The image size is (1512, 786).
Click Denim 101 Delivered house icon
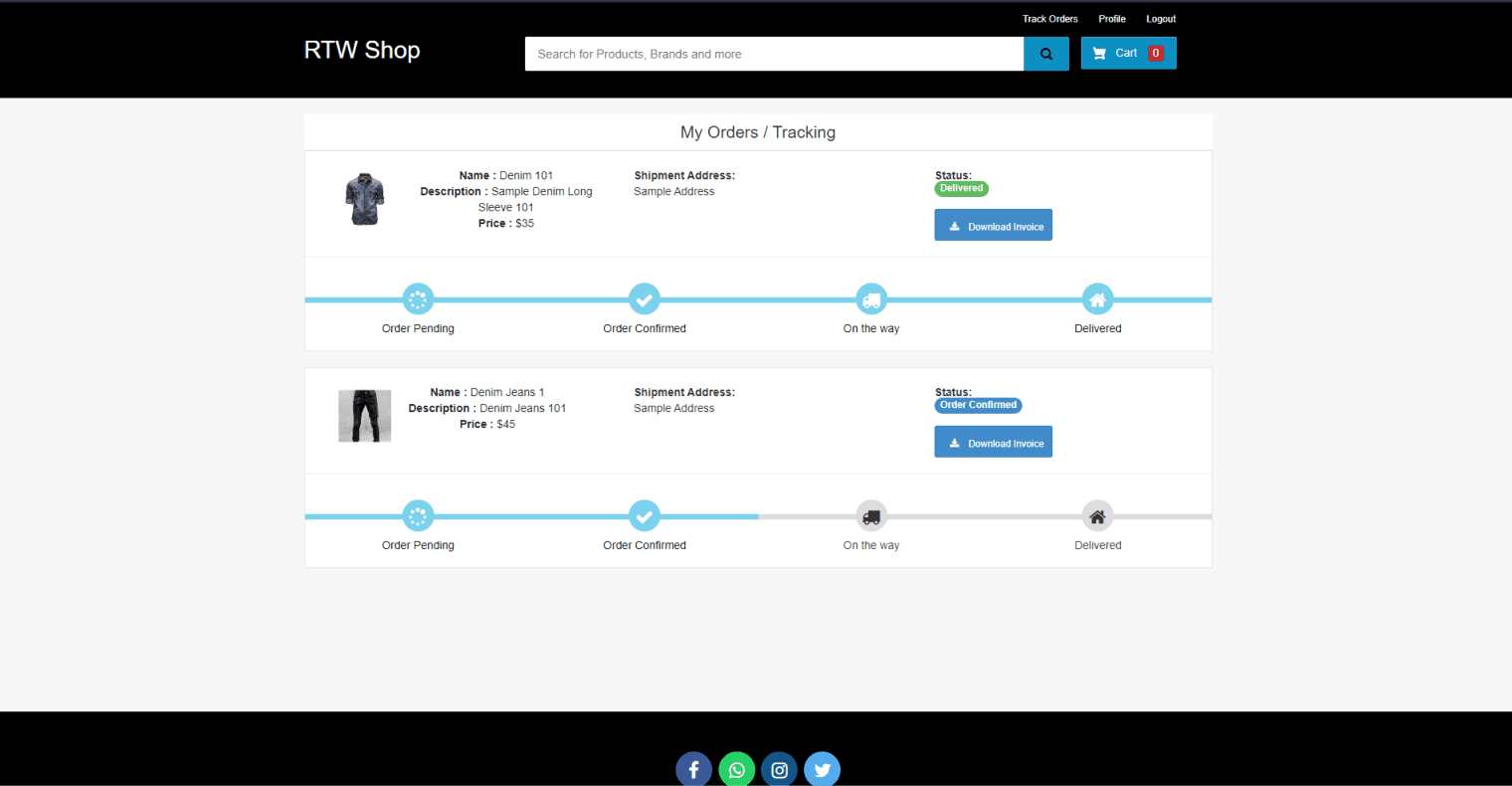1097,299
